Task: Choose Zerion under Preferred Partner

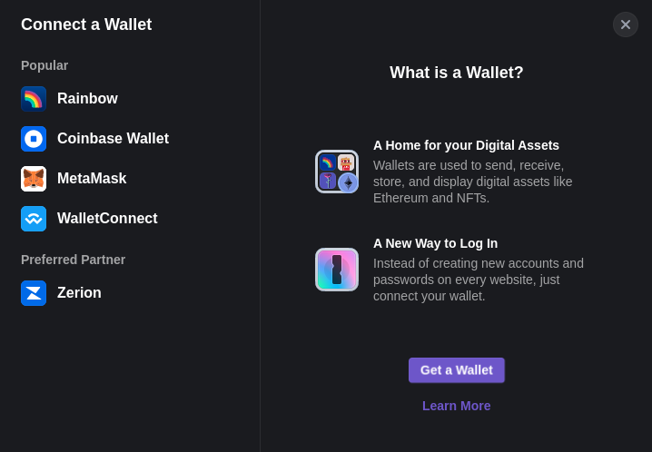Action: point(79,293)
